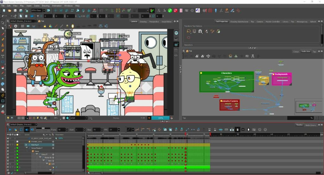Image resolution: width=324 pixels, height=175 pixels.
Task: Toggle the Sound Scrubbing icon in timeline
Action: click(33, 130)
